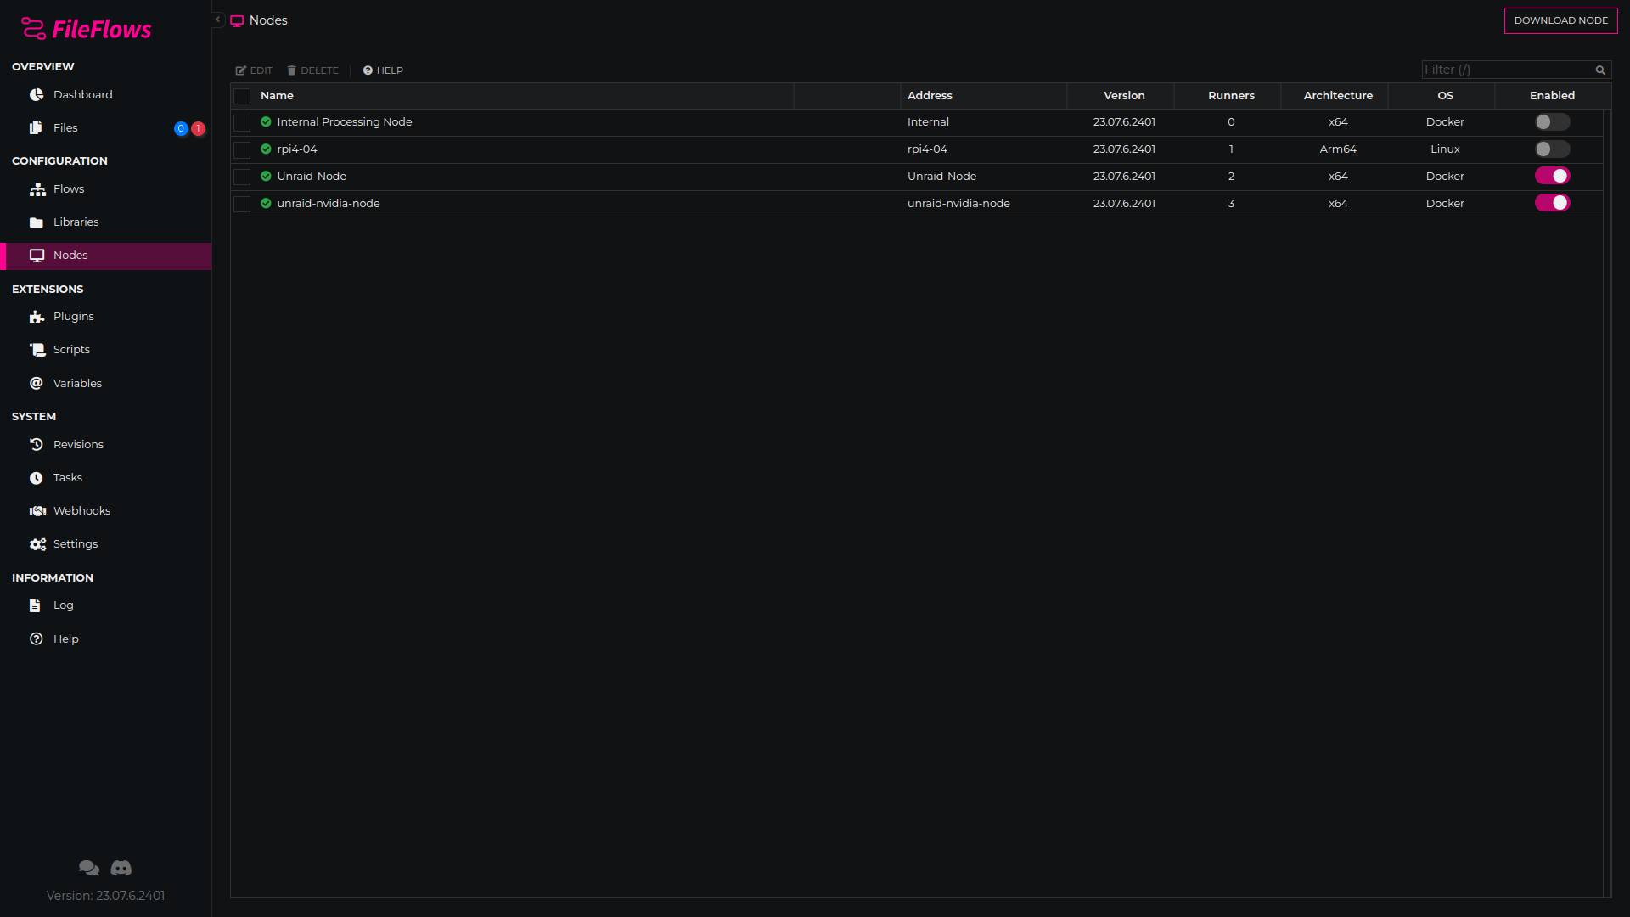Click the Variables at-sign icon

[x=37, y=384]
